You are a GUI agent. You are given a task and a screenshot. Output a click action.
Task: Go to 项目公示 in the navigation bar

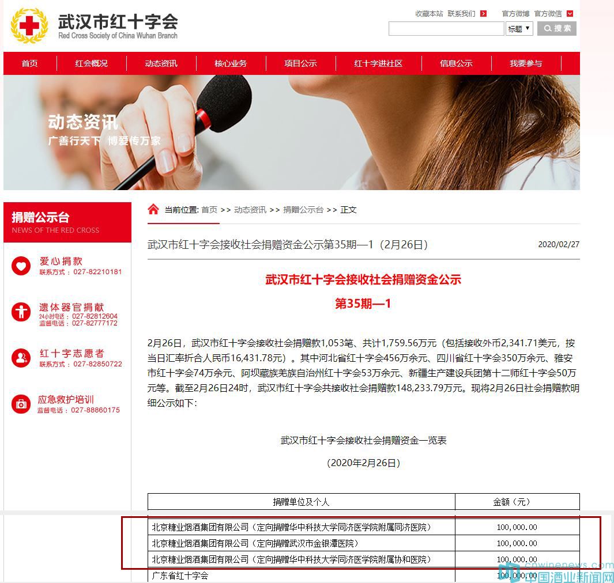(300, 63)
